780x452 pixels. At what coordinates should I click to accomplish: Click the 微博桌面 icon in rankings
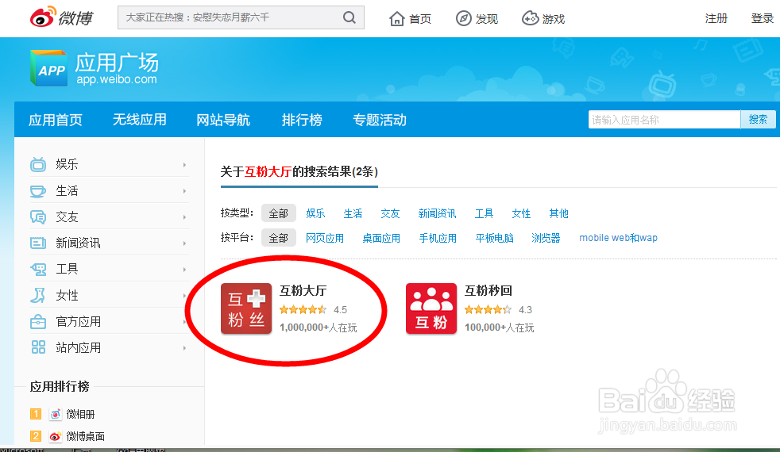56,436
